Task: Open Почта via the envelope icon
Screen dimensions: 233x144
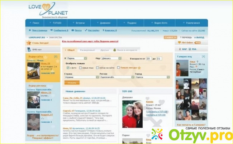Action: pyautogui.click(x=73, y=31)
